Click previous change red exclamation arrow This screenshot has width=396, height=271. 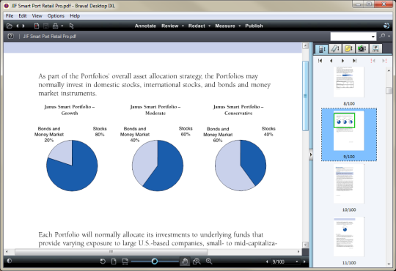tap(373, 61)
